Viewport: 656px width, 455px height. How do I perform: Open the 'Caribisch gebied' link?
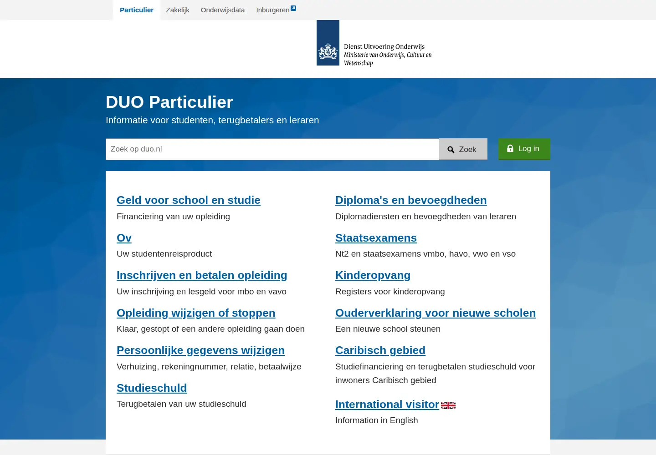[380, 350]
